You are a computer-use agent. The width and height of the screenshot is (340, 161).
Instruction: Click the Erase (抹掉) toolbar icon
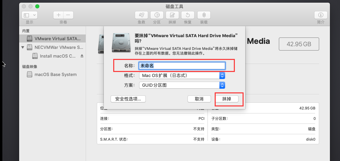[x=172, y=15]
